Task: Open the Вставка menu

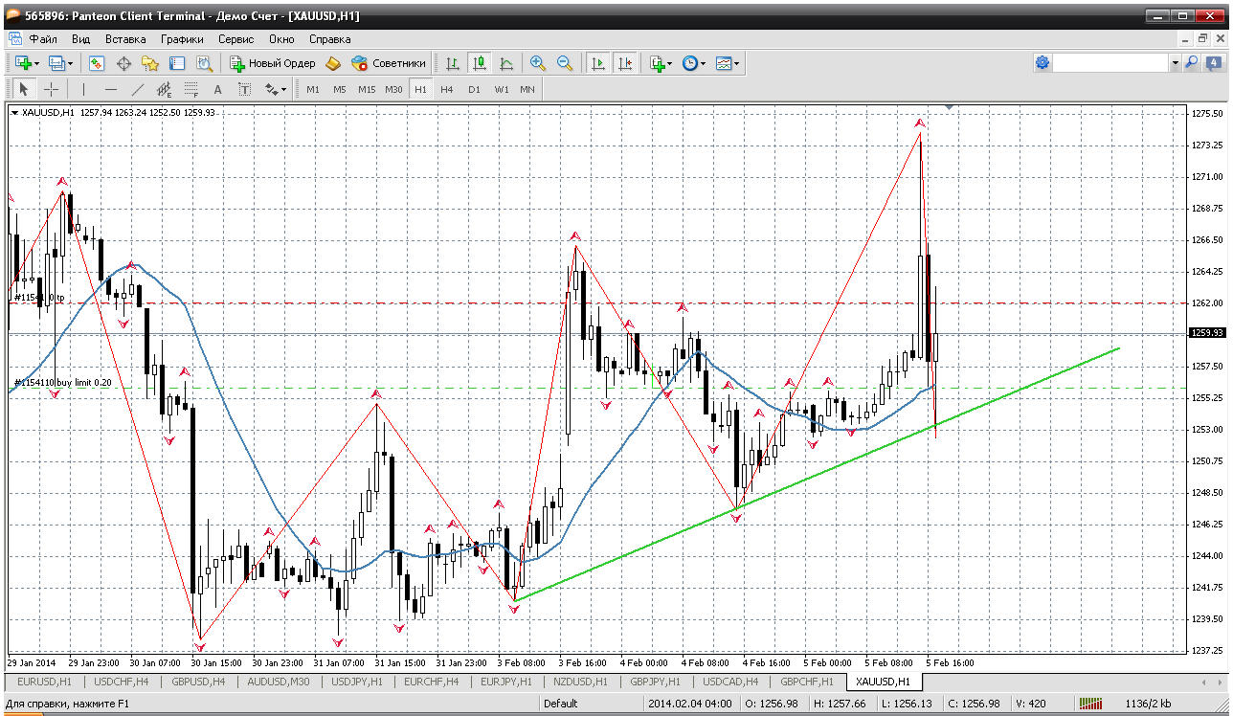Action: (125, 39)
